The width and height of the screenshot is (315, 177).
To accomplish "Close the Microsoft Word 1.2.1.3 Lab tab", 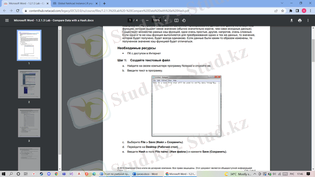I will (48, 4).
